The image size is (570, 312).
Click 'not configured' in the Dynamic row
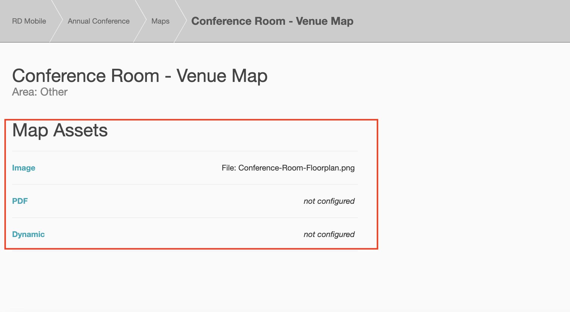[329, 234]
